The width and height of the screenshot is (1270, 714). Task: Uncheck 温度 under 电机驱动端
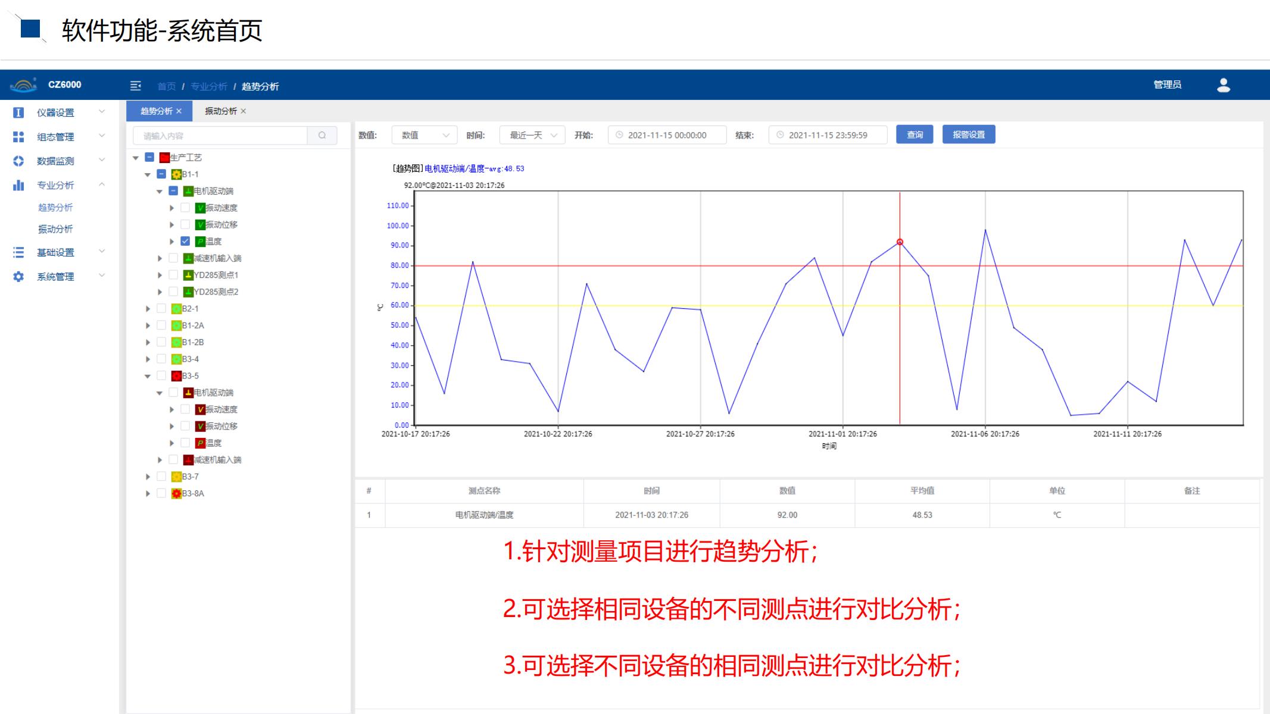[185, 242]
